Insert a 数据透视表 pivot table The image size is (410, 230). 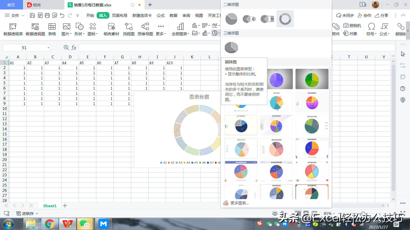[13, 29]
